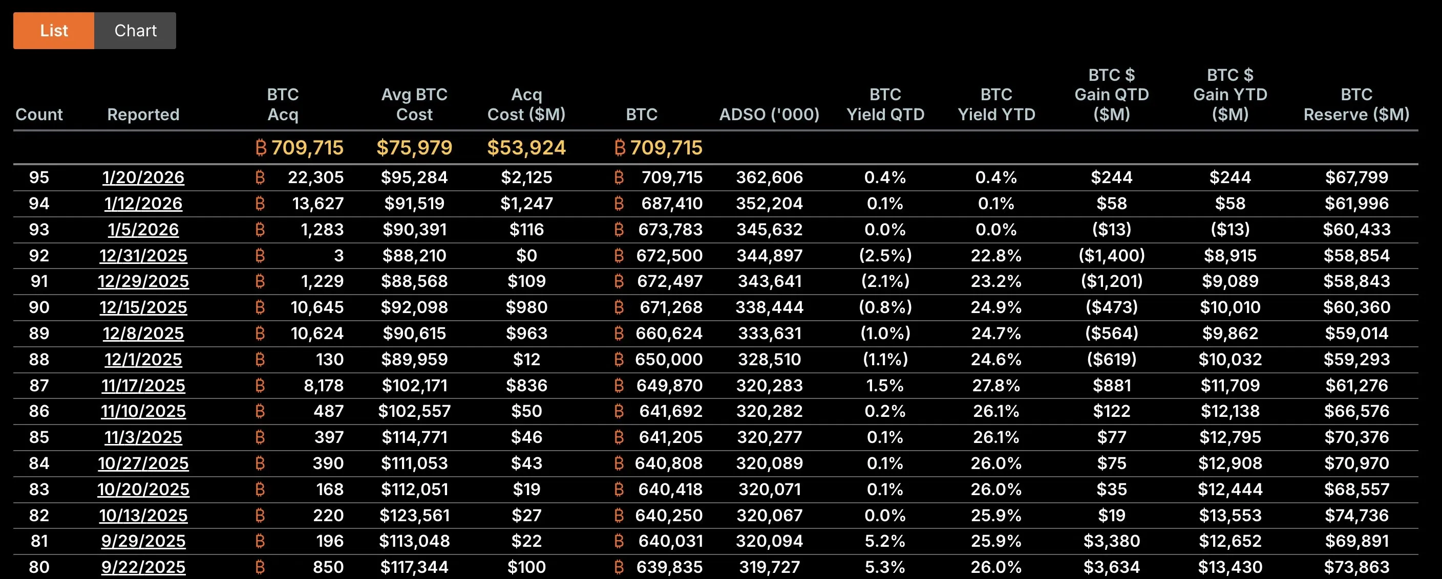1442x579 pixels.
Task: Toggle sorting on the Reported column
Action: [143, 115]
